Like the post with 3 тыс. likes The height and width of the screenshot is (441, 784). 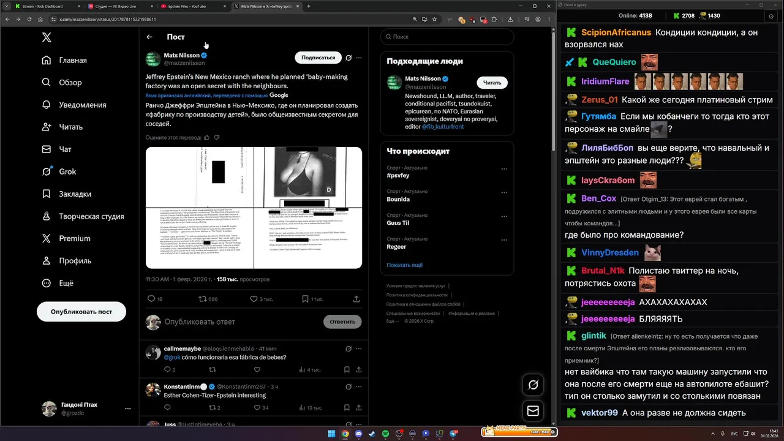click(254, 299)
